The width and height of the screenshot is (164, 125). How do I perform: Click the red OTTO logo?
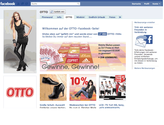coord(20,92)
